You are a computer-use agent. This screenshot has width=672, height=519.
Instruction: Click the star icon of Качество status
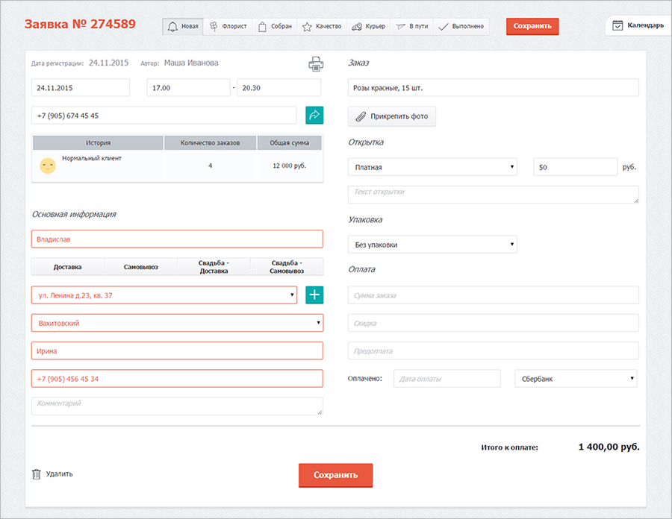(x=307, y=27)
